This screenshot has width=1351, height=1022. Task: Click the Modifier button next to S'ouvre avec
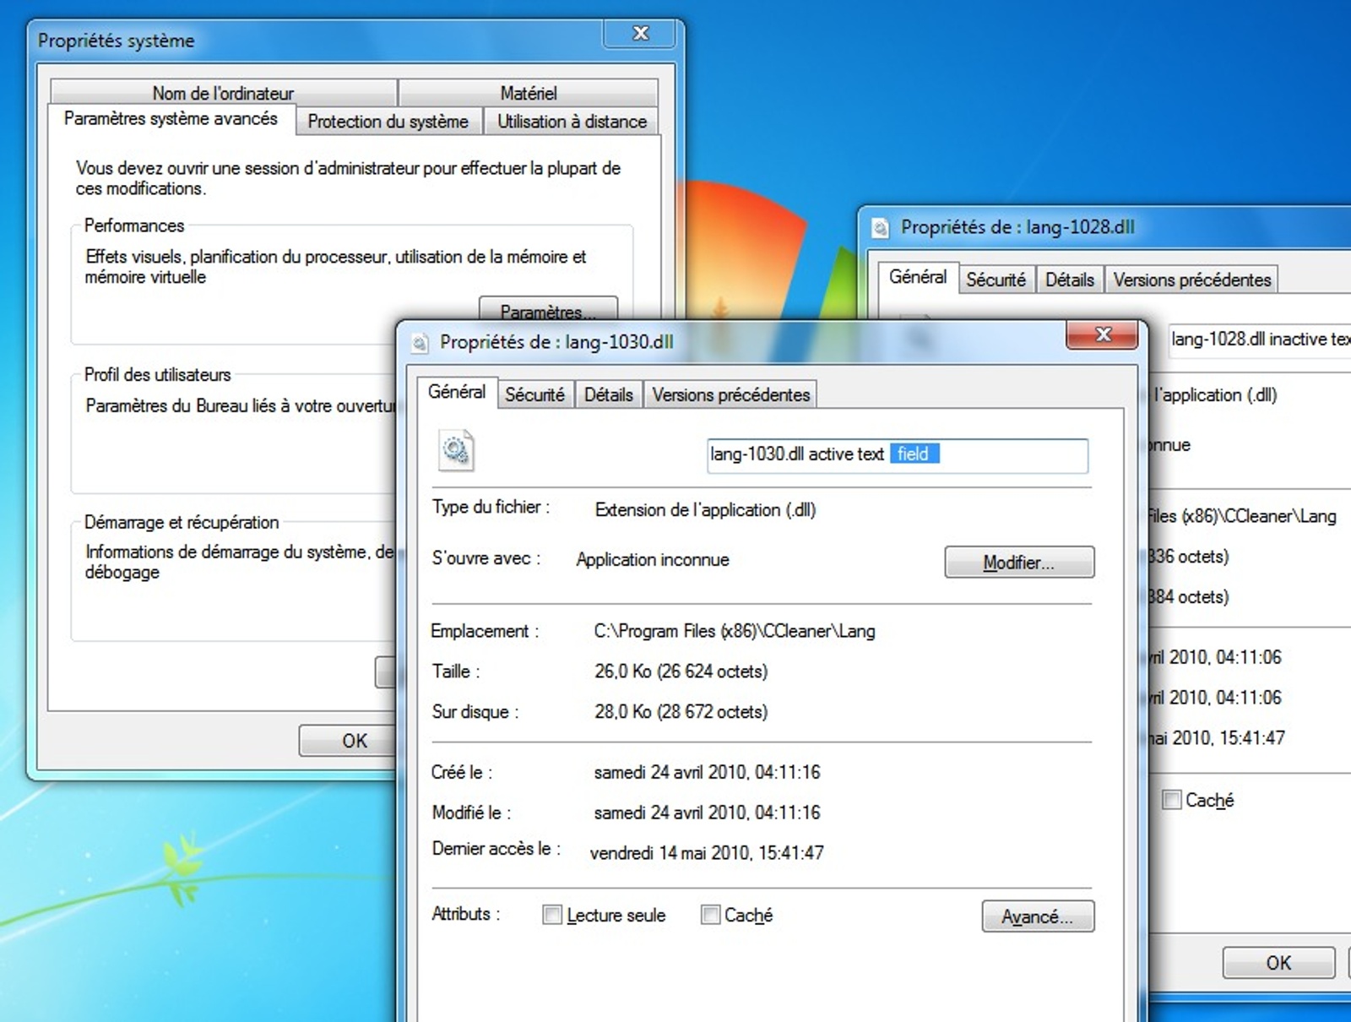click(1018, 562)
